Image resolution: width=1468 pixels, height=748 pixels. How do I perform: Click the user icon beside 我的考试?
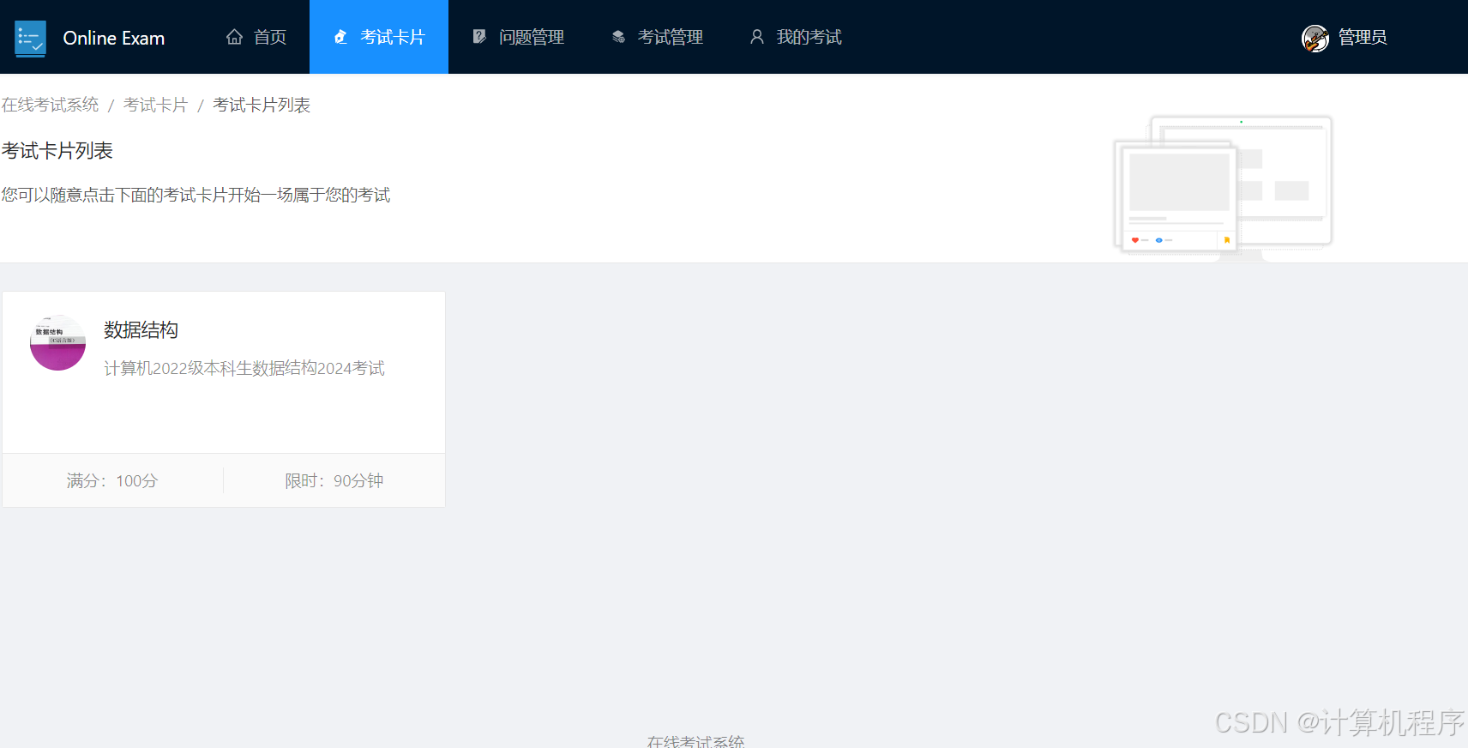tap(757, 37)
